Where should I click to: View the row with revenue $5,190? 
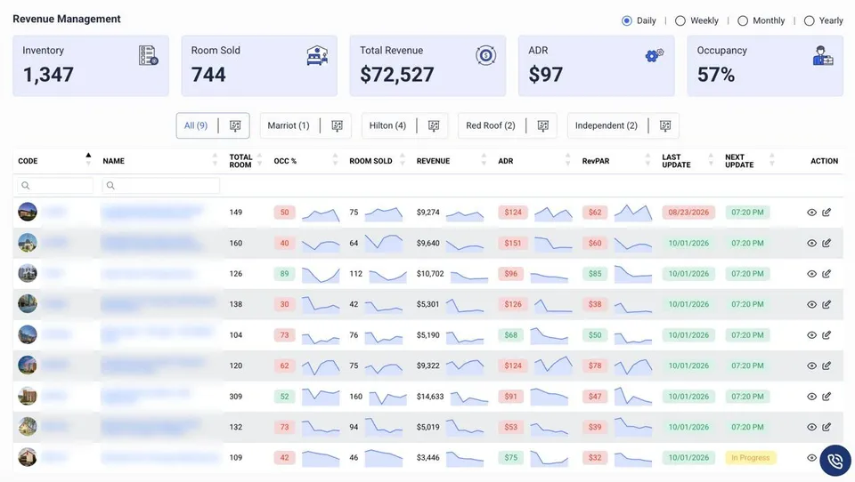pyautogui.click(x=811, y=335)
